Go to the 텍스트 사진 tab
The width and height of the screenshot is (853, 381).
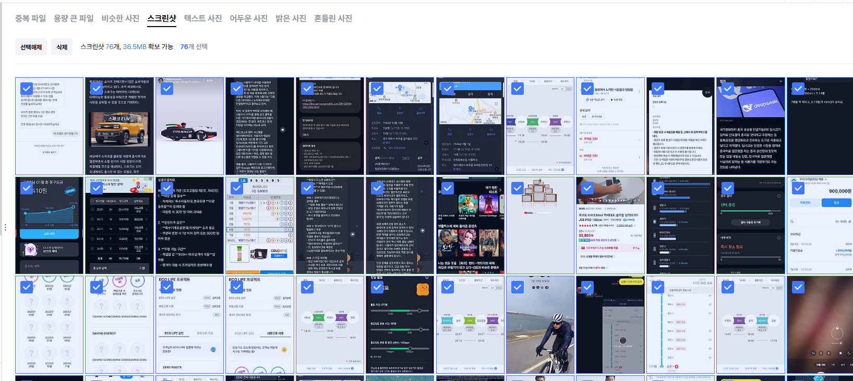click(x=203, y=18)
